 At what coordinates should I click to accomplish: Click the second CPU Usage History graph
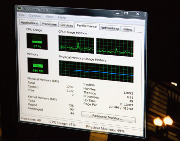point(115,47)
